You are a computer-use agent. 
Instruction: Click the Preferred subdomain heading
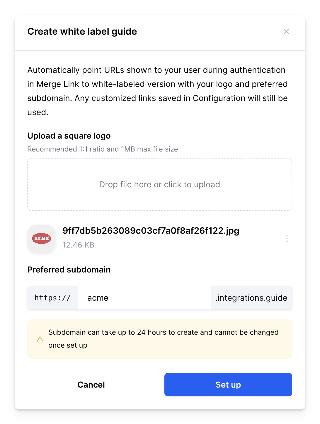pos(69,270)
